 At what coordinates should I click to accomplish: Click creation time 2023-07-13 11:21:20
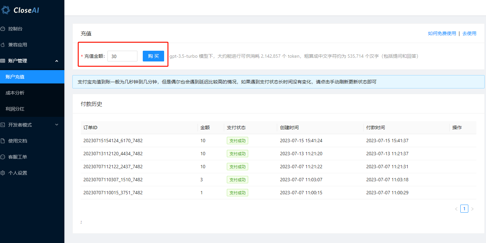click(301, 154)
